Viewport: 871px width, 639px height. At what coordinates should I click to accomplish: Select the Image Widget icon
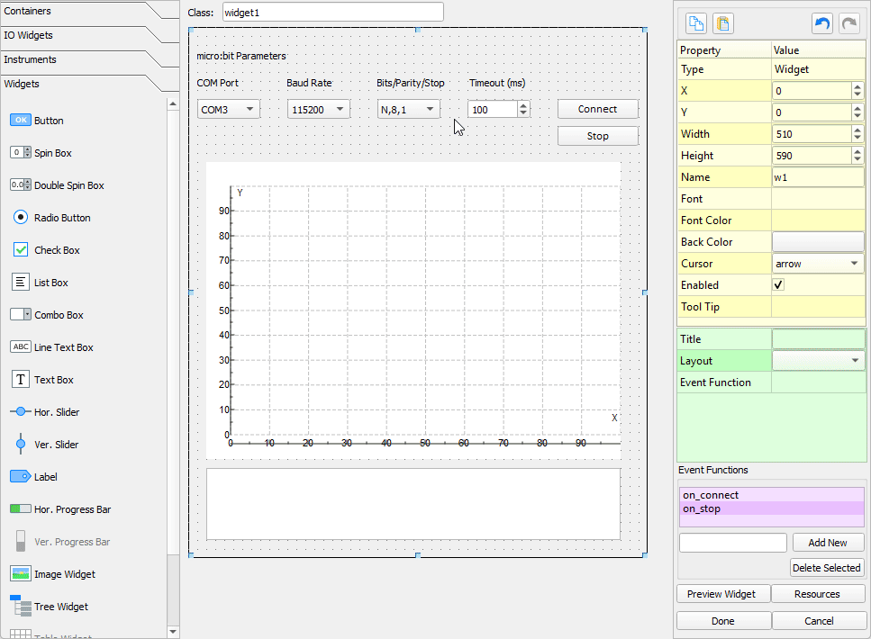(21, 574)
